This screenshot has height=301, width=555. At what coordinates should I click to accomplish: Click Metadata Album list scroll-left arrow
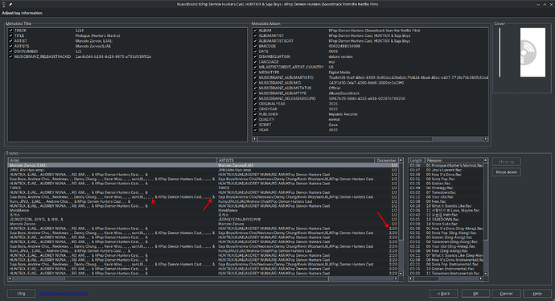pos(255,138)
